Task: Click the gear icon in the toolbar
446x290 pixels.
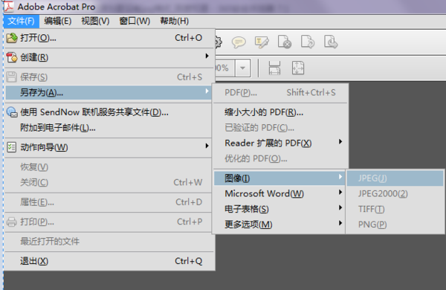Action: [218, 42]
